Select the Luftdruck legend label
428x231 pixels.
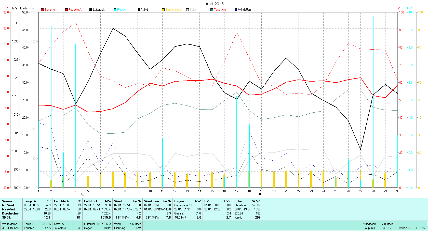click(x=99, y=10)
